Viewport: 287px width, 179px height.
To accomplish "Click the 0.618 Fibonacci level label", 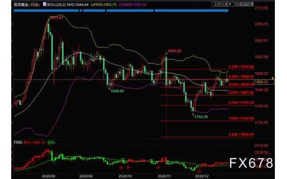I will point(241,93).
